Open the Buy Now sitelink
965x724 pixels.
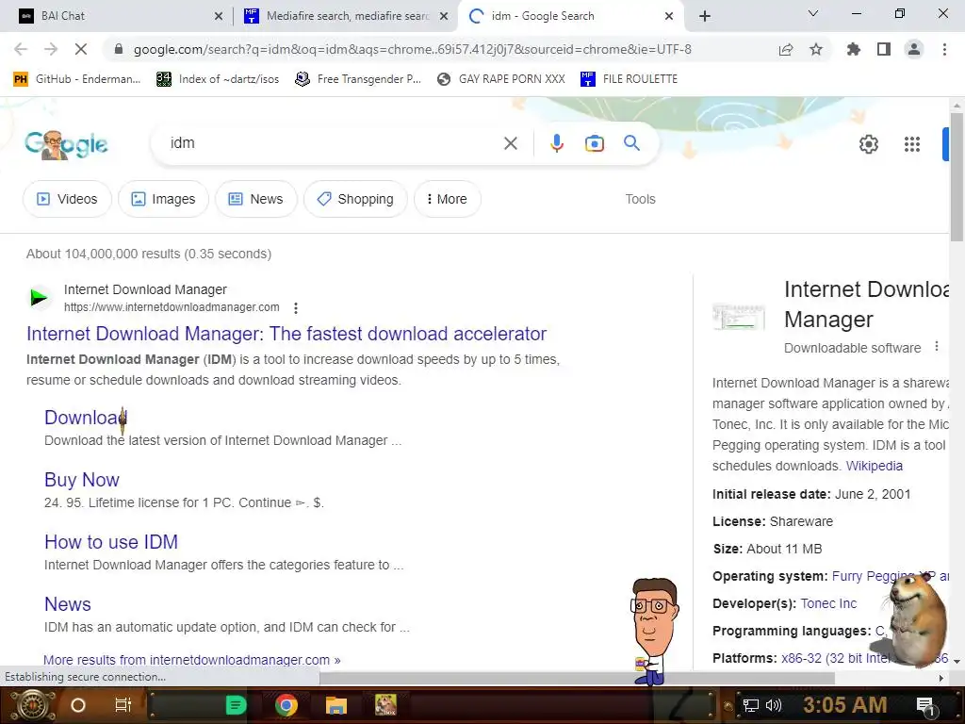(x=82, y=480)
